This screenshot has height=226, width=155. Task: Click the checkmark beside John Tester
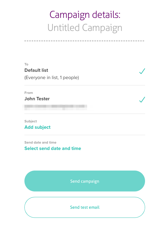142,100
